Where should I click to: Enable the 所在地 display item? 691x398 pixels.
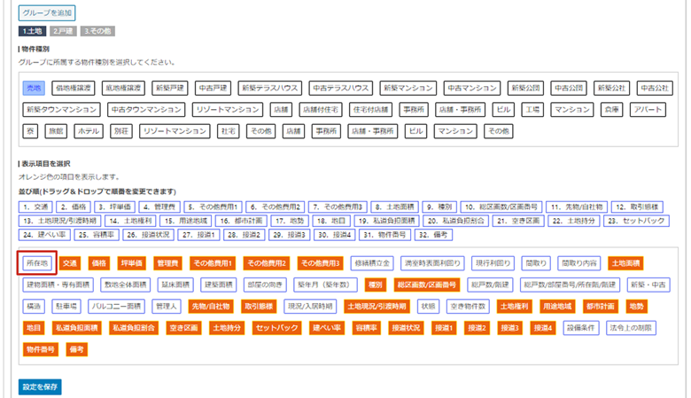point(37,263)
